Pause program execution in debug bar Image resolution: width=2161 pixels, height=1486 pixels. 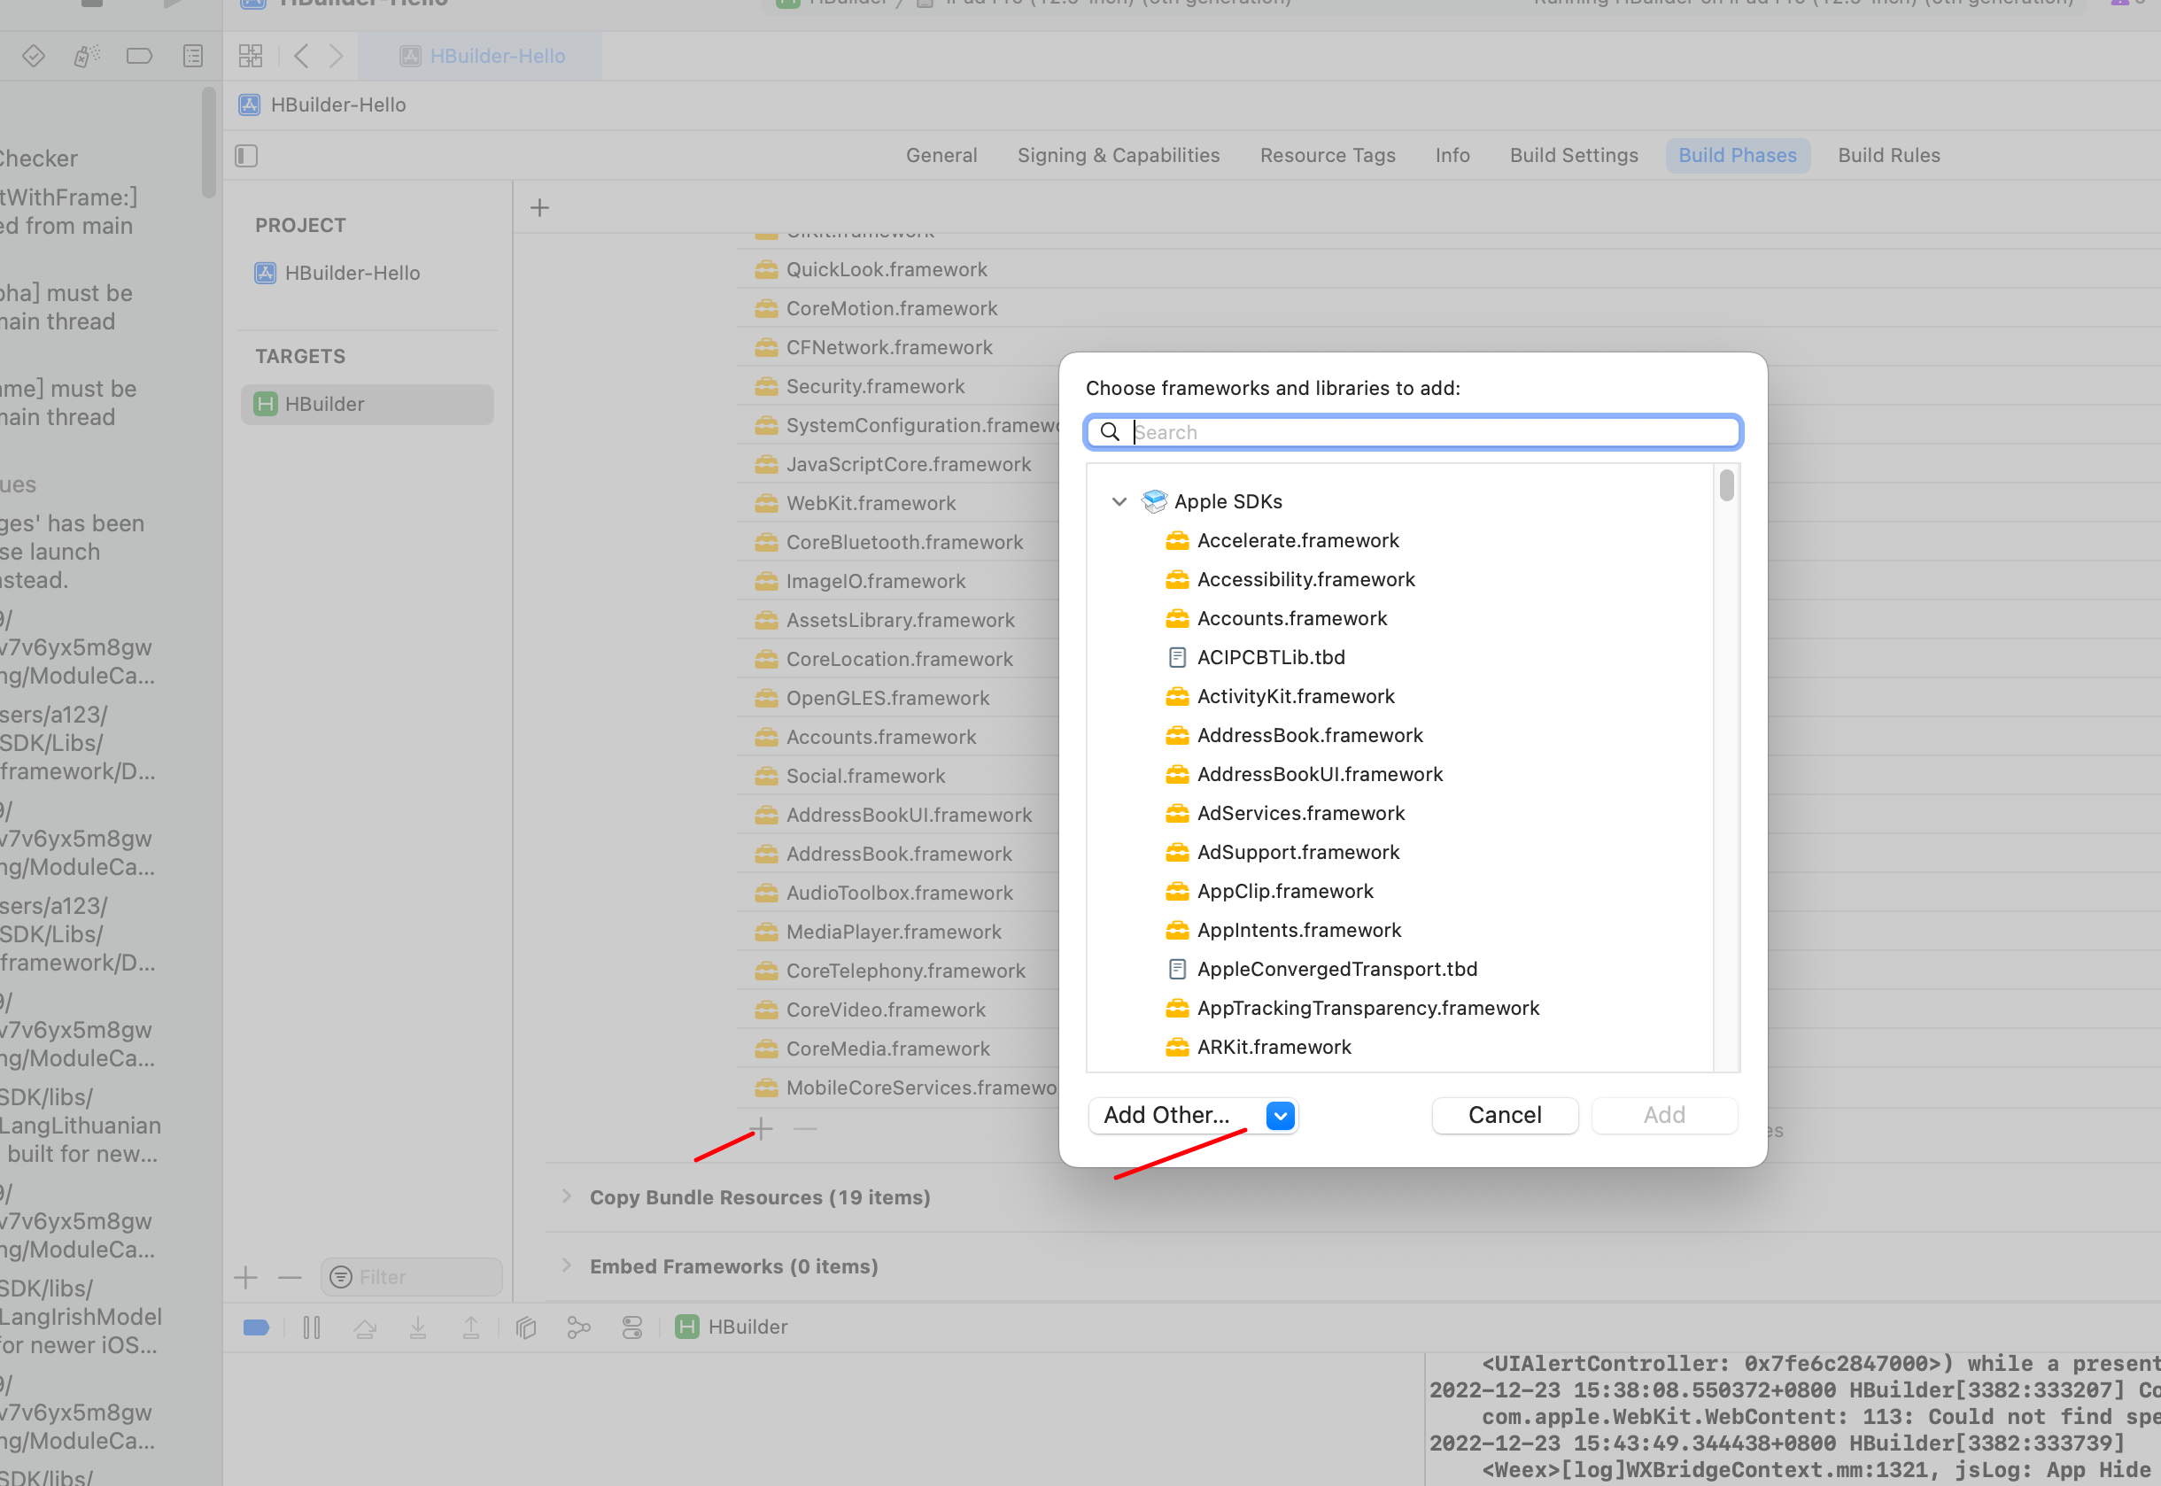click(312, 1327)
